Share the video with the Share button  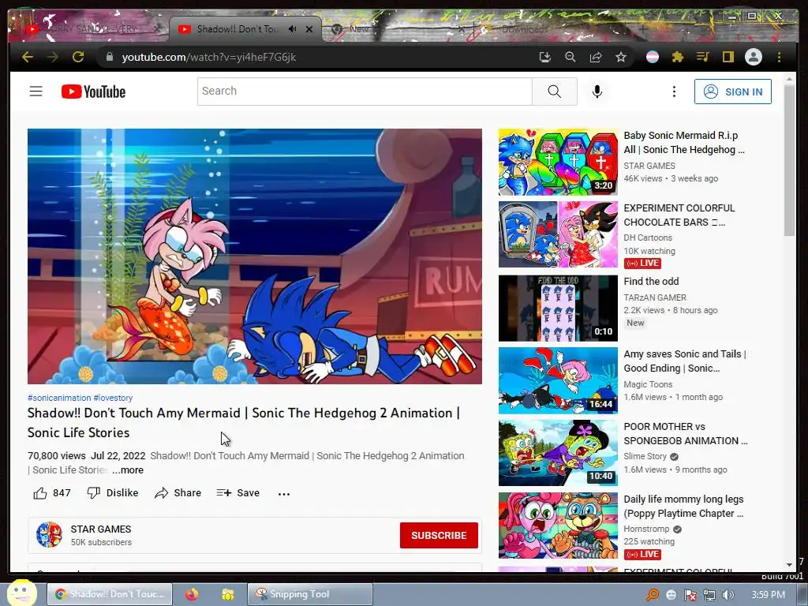pos(178,493)
